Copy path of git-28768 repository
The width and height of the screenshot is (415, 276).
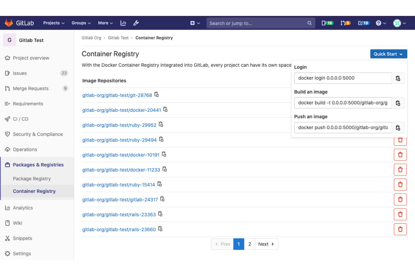pos(156,95)
